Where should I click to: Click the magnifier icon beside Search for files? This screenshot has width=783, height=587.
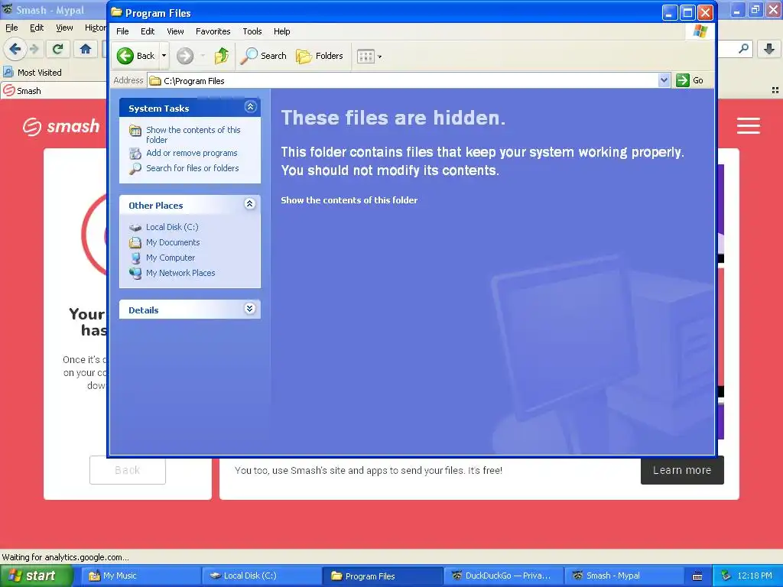point(135,169)
